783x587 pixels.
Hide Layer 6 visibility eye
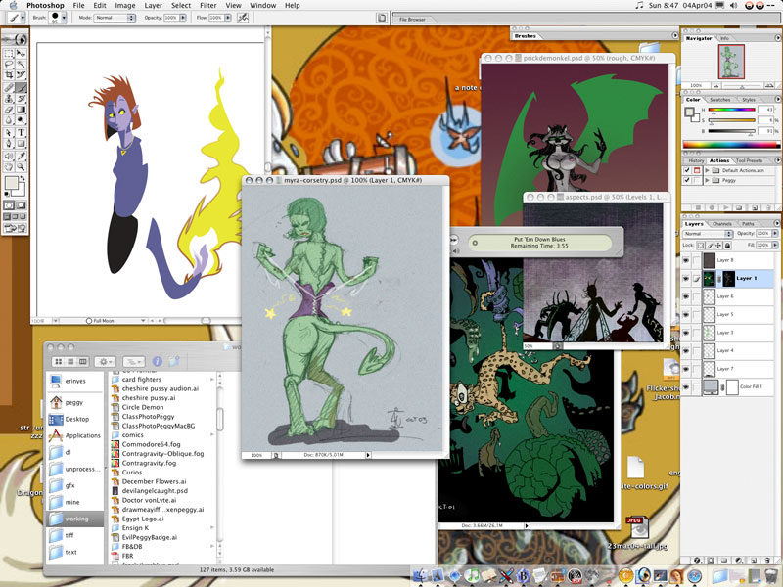tap(686, 296)
